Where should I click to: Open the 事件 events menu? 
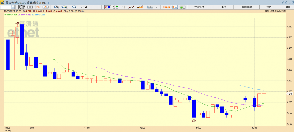tap(224, 7)
